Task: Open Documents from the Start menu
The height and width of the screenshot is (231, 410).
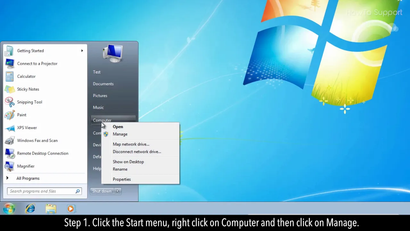Action: 103,84
